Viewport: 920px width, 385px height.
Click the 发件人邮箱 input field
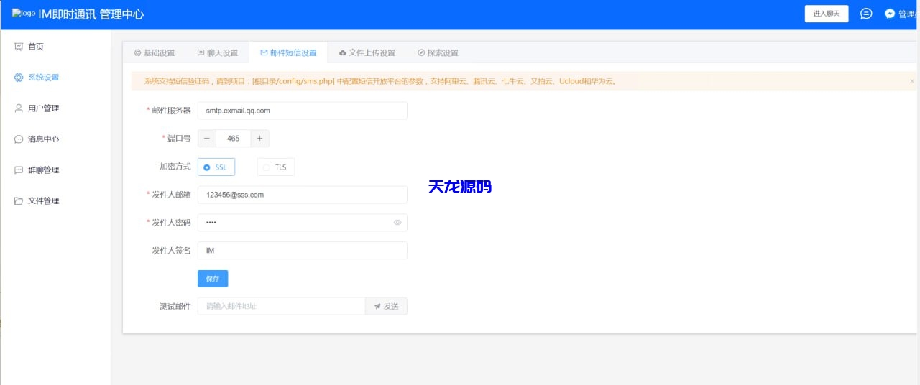click(x=302, y=195)
